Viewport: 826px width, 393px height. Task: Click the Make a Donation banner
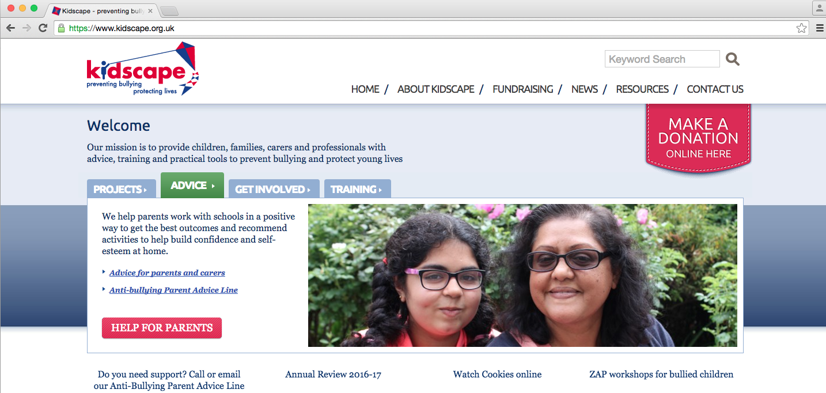(698, 137)
